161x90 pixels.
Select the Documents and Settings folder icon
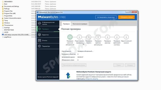(x=3, y=6)
